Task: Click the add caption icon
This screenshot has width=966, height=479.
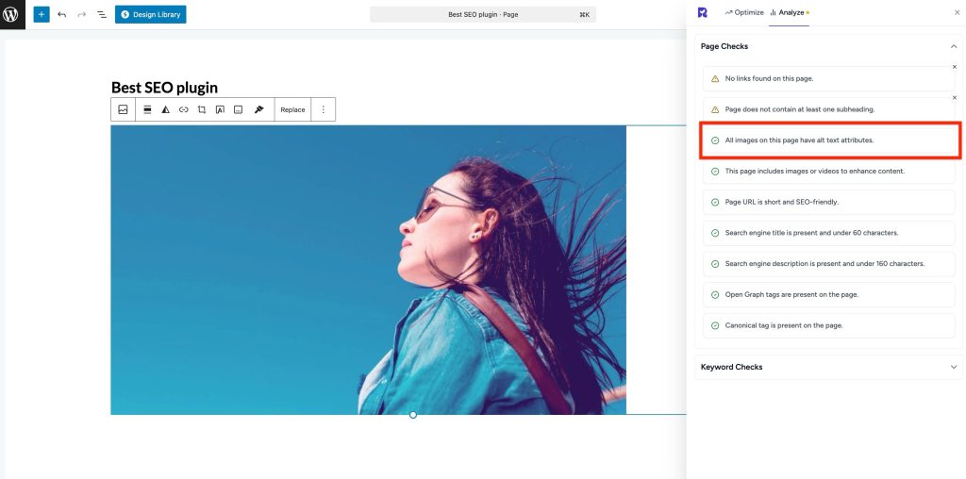Action: click(239, 109)
